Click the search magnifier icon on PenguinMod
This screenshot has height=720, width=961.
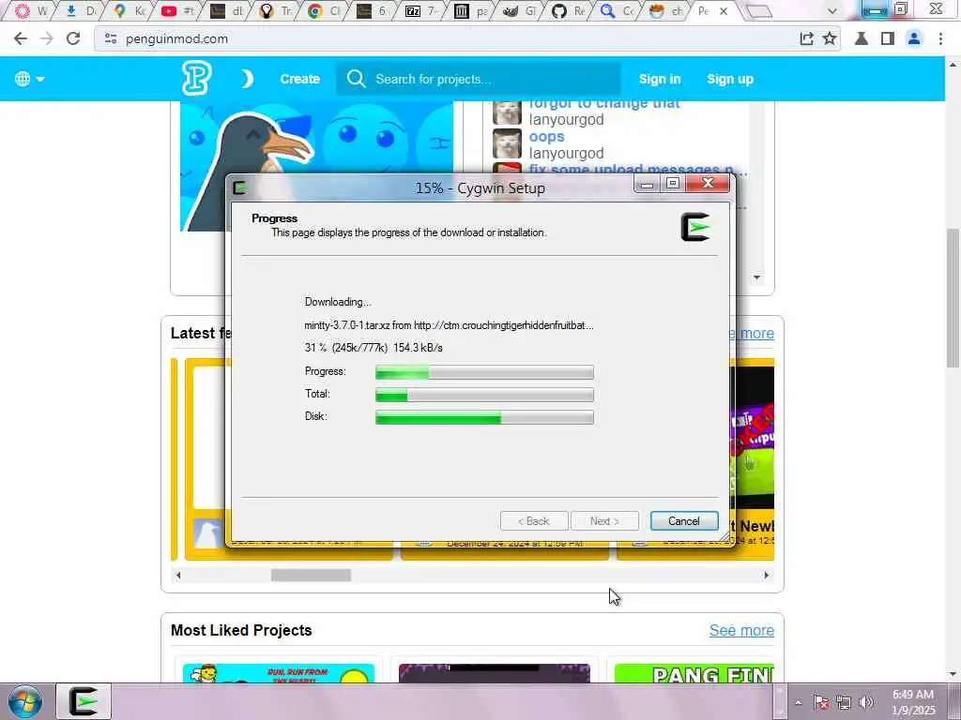[x=356, y=79]
